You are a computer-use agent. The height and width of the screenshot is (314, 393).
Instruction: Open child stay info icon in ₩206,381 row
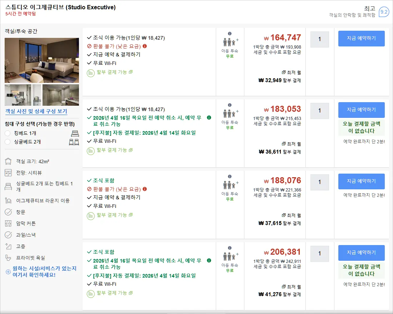(x=230, y=248)
